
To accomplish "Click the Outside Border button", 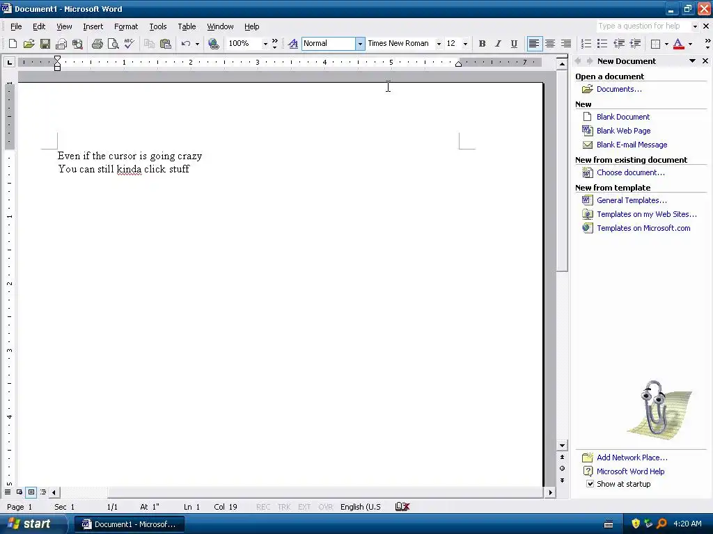I will click(655, 44).
